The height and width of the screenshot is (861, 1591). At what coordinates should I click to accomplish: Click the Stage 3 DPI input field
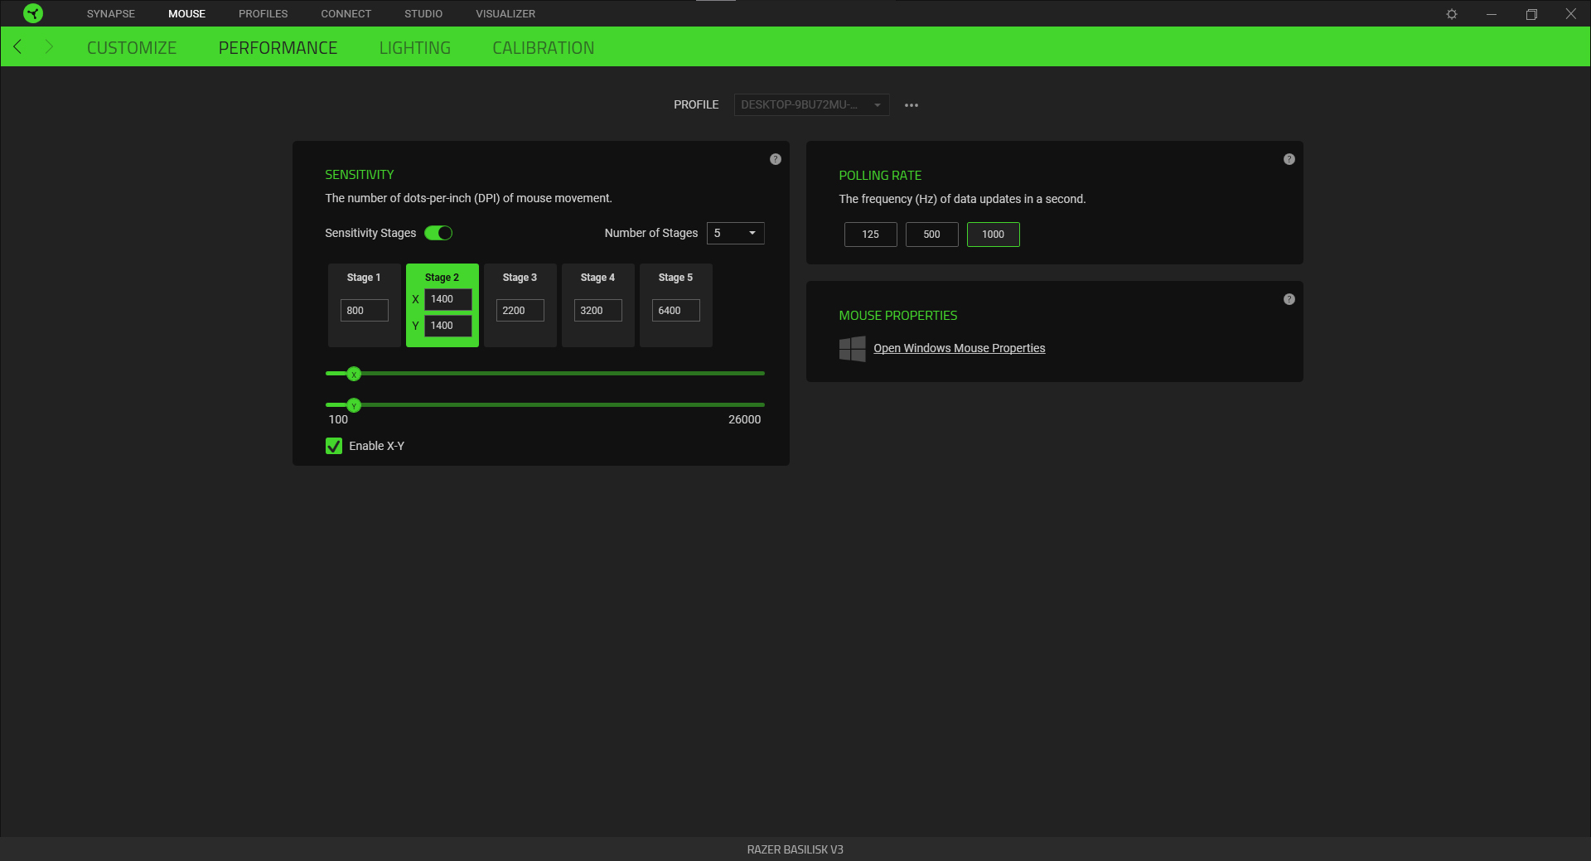[x=519, y=310]
